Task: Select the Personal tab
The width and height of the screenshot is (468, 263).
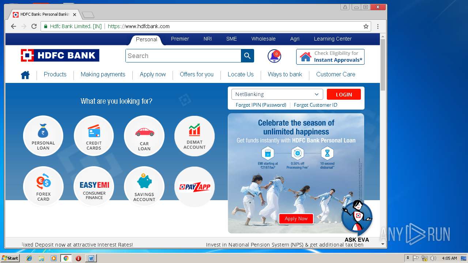Action: [146, 39]
